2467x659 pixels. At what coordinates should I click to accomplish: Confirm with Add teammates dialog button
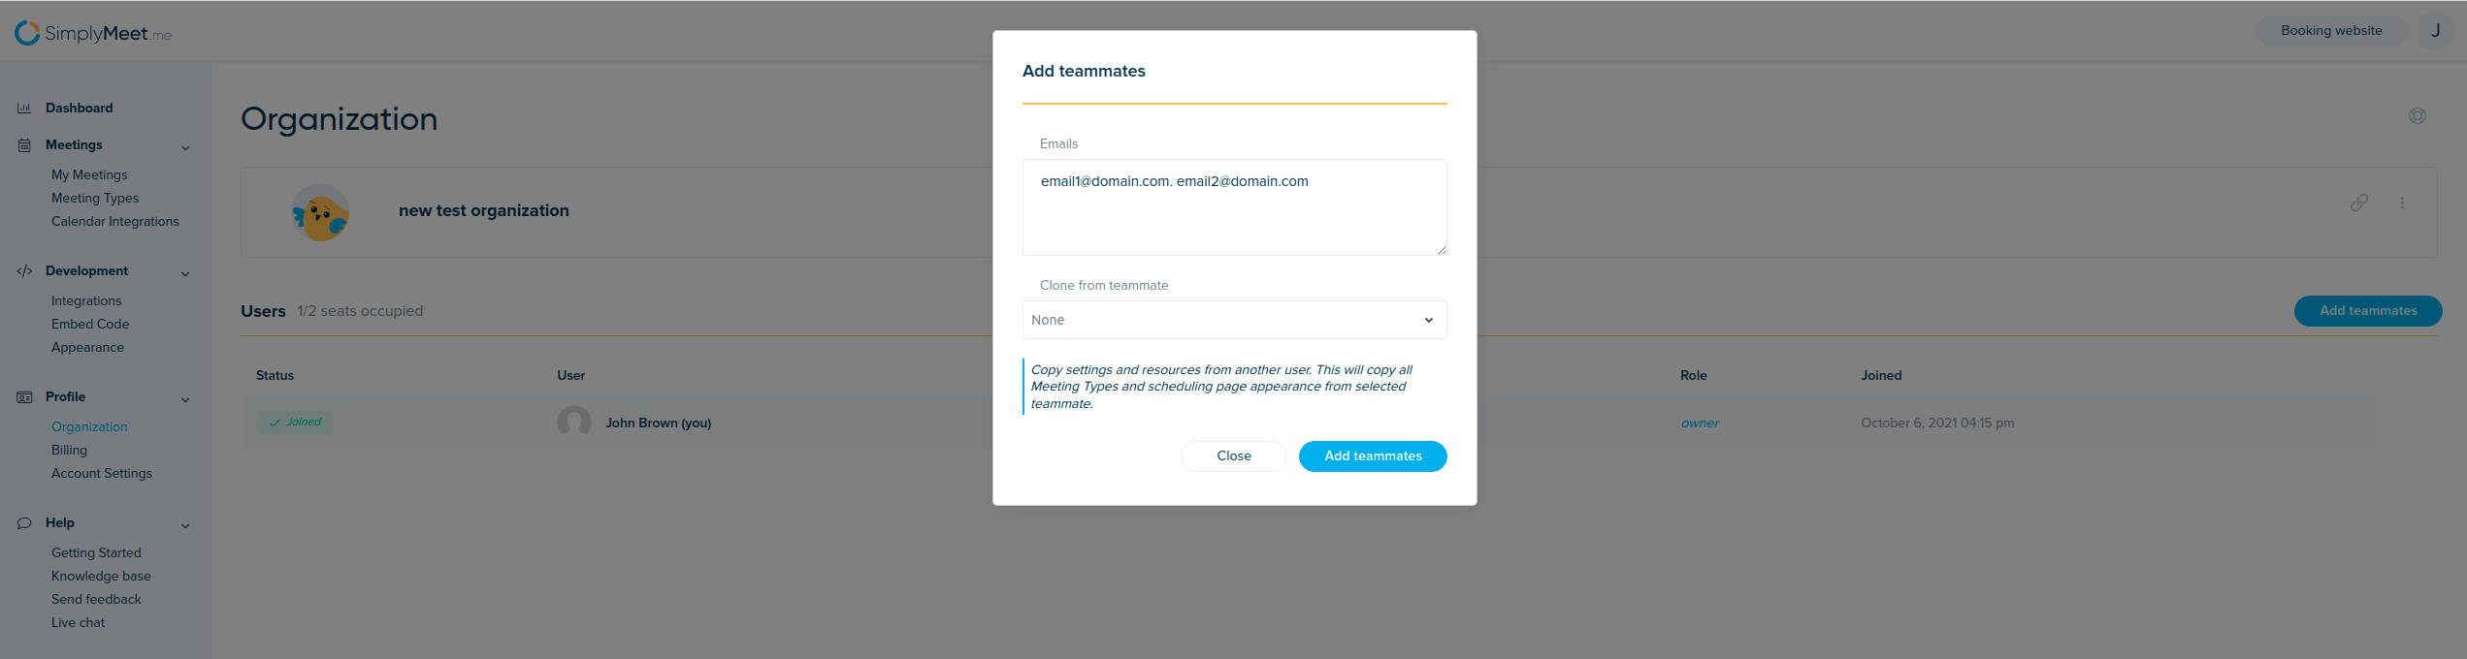point(1373,456)
